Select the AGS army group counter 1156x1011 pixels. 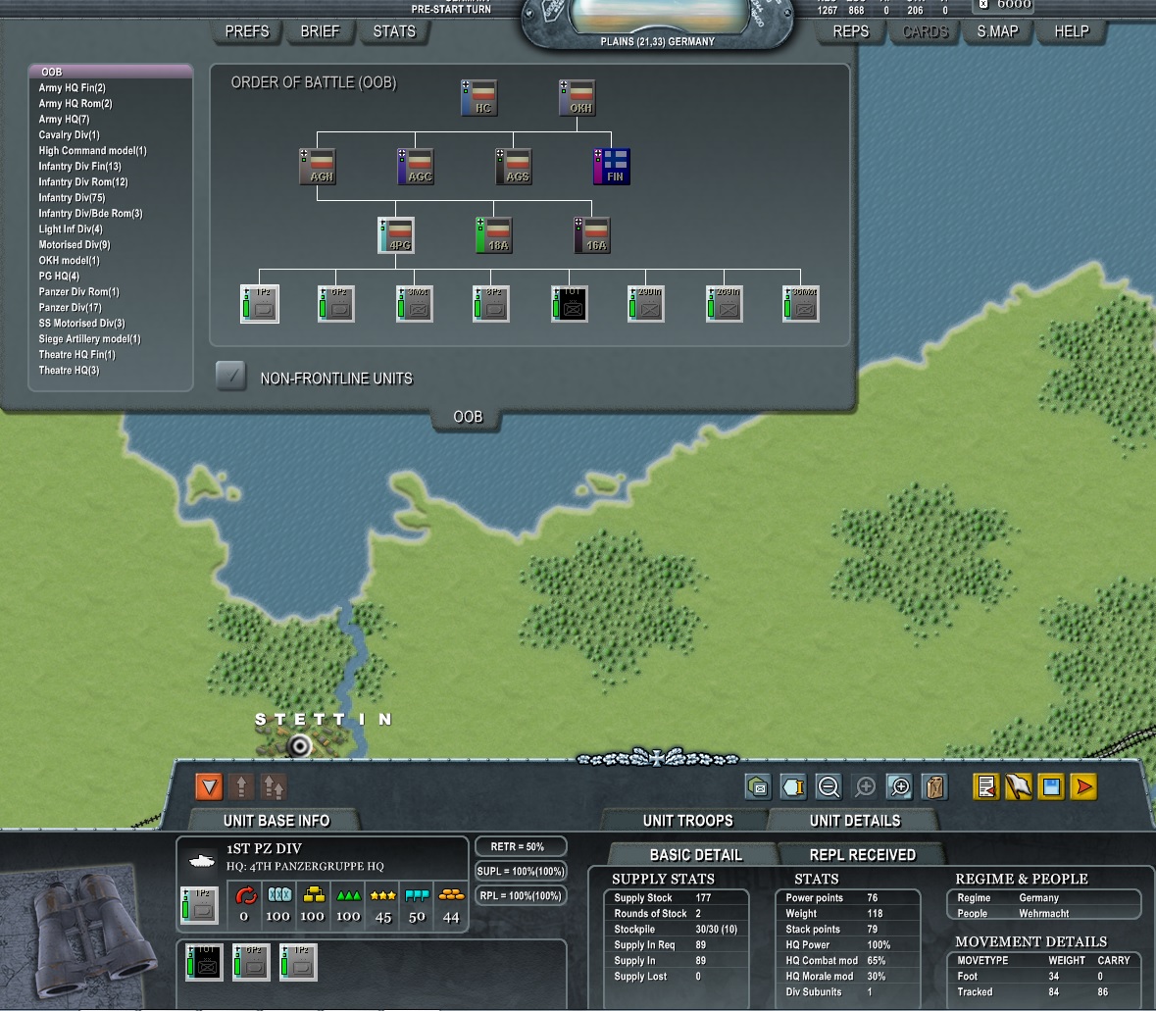[x=514, y=166]
